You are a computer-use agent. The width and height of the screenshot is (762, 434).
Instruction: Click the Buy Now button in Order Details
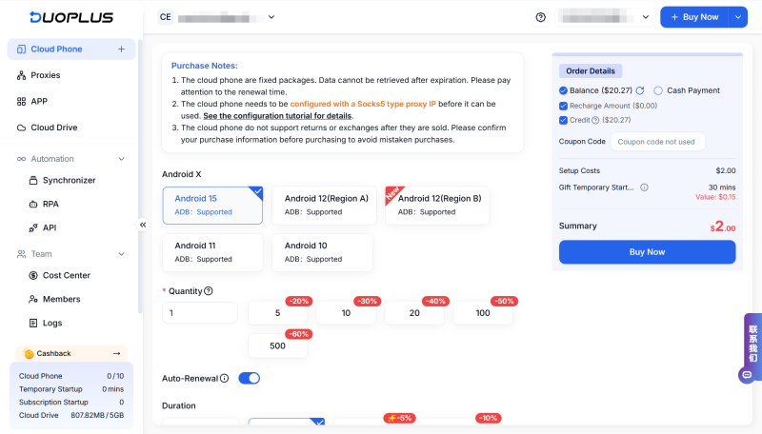tap(647, 252)
